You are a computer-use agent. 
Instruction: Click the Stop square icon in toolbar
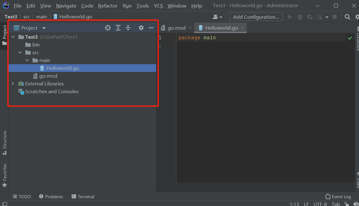pos(334,17)
